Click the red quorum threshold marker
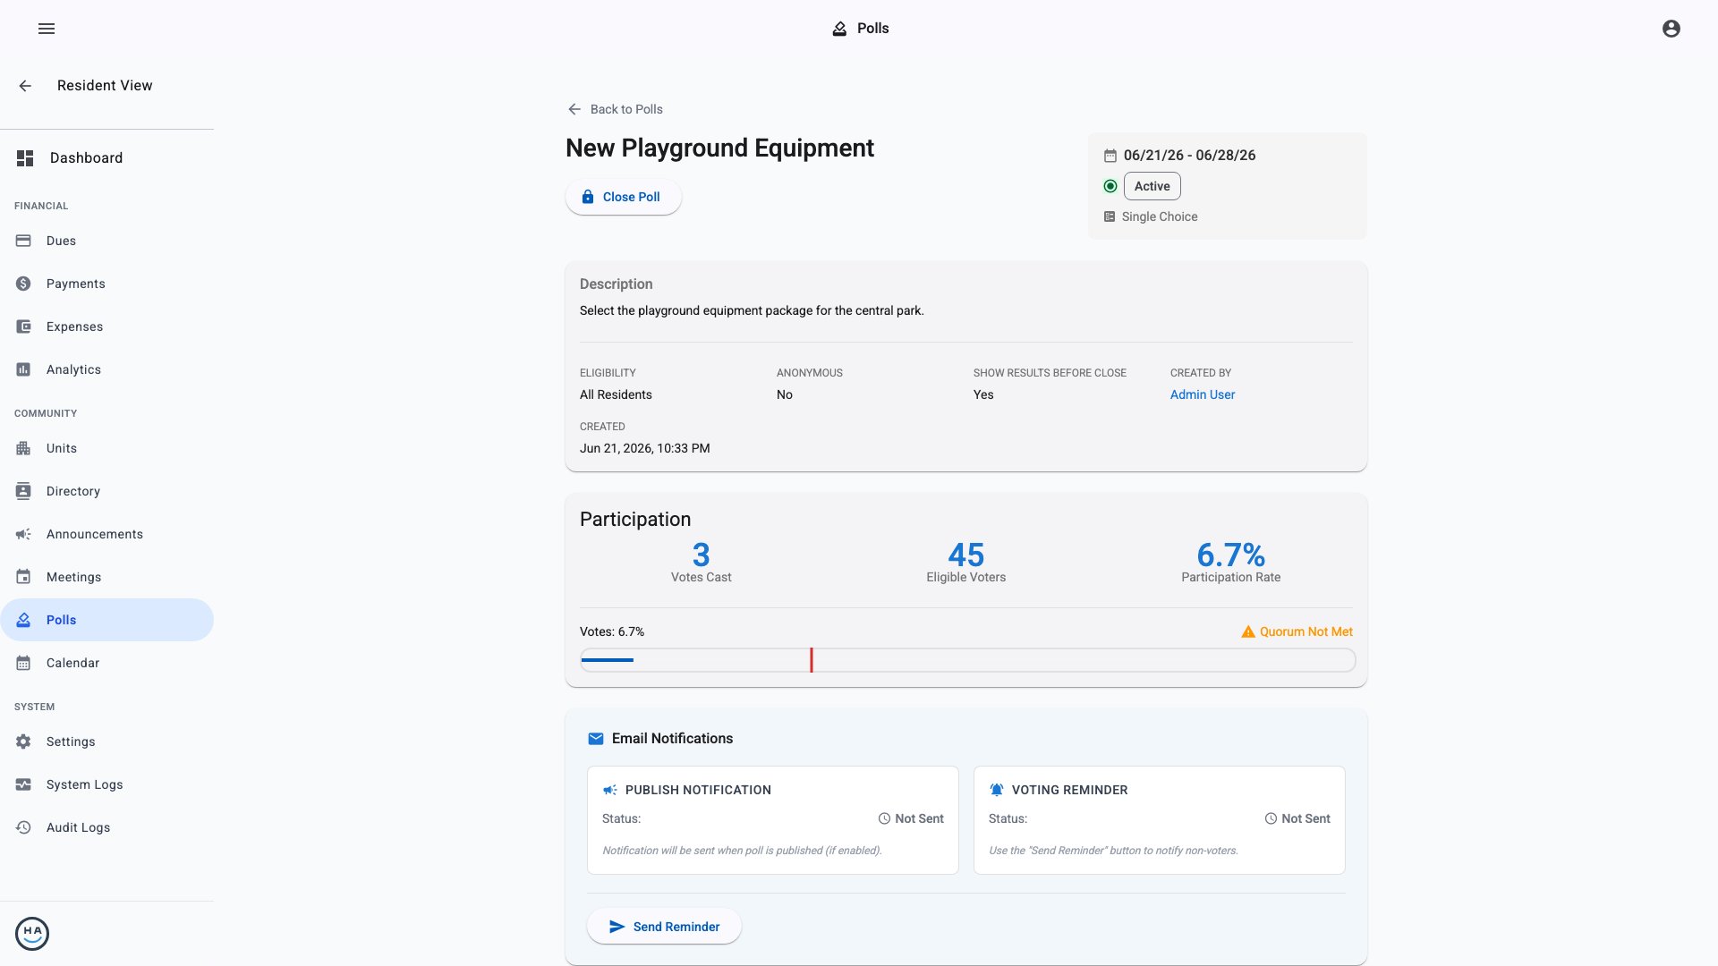 tap(812, 660)
